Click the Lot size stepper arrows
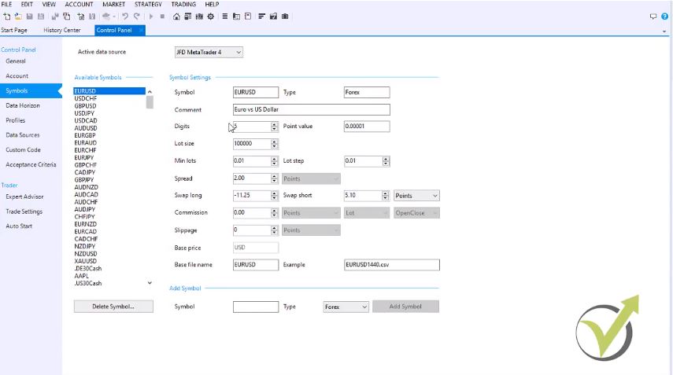The image size is (673, 375). tap(274, 144)
